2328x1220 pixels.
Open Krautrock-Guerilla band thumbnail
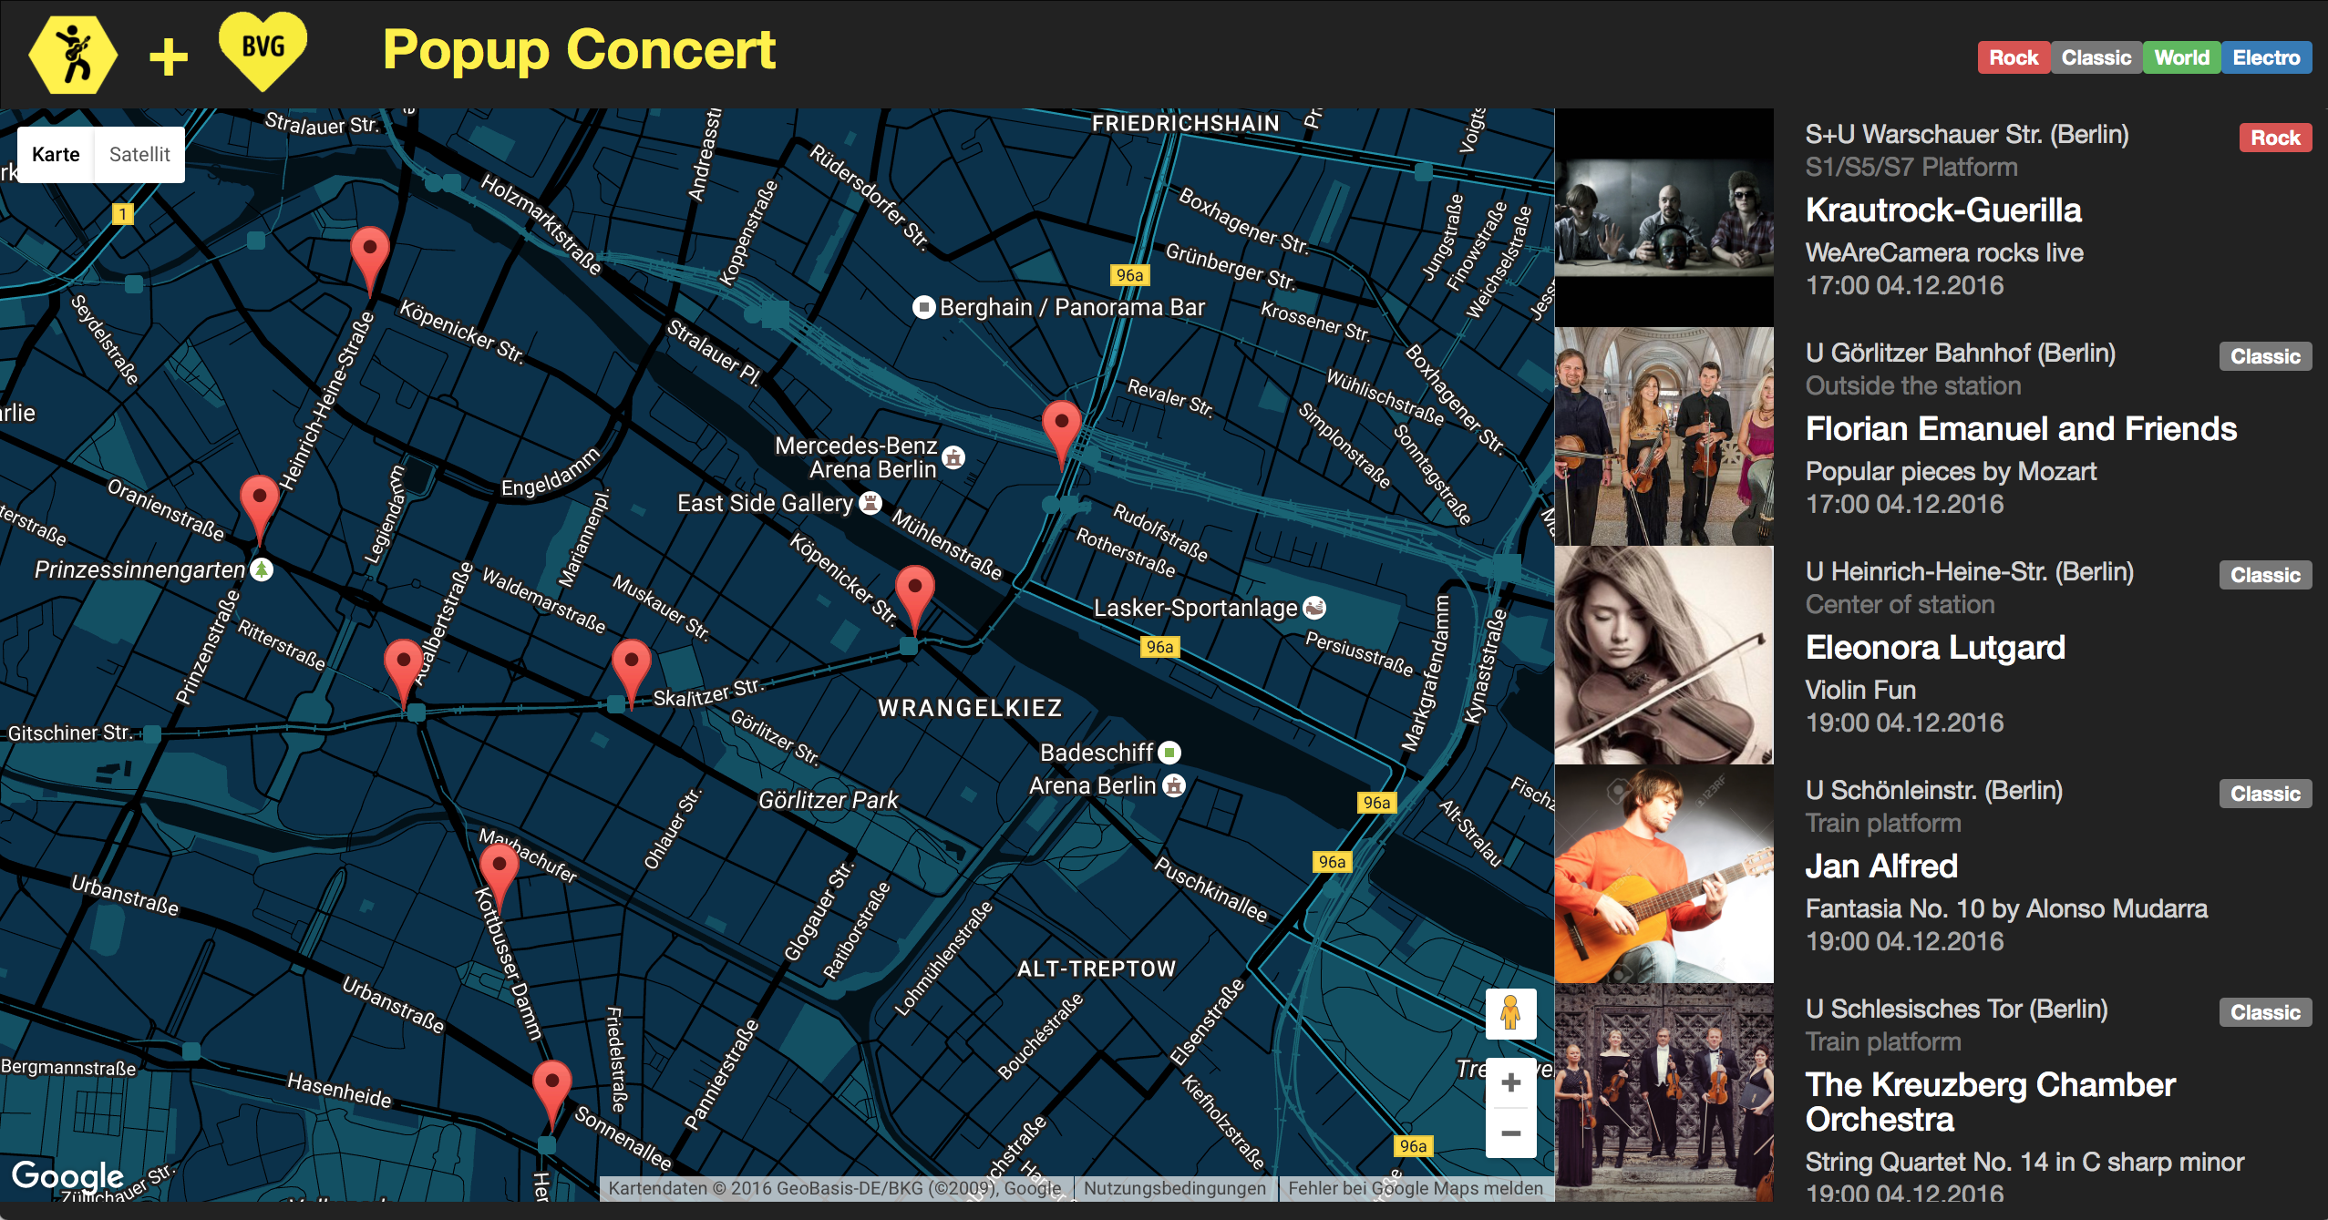click(x=1664, y=218)
